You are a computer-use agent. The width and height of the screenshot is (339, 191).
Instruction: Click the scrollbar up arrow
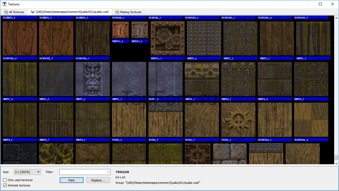pyautogui.click(x=336, y=18)
